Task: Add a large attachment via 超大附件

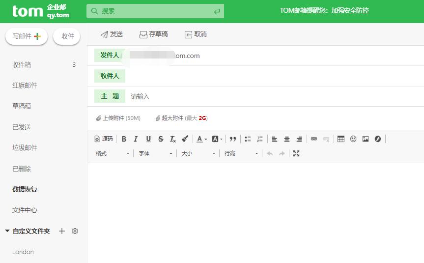Action: [181, 118]
